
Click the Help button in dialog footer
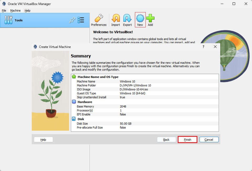43,140
